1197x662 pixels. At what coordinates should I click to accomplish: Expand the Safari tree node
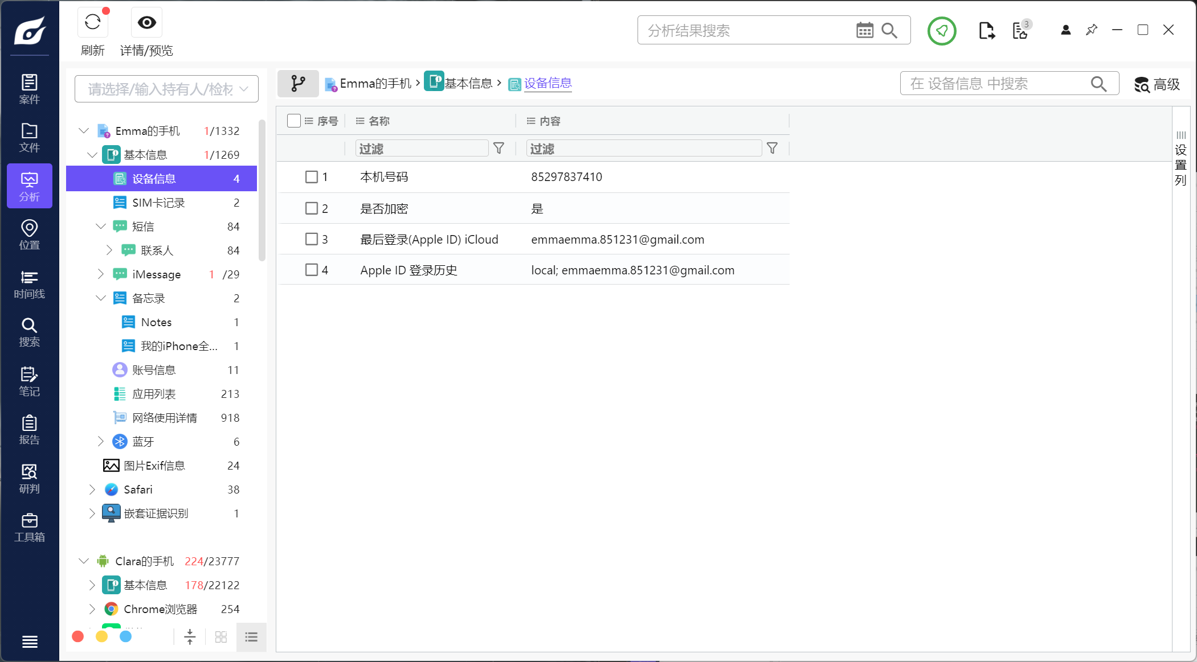pos(92,490)
